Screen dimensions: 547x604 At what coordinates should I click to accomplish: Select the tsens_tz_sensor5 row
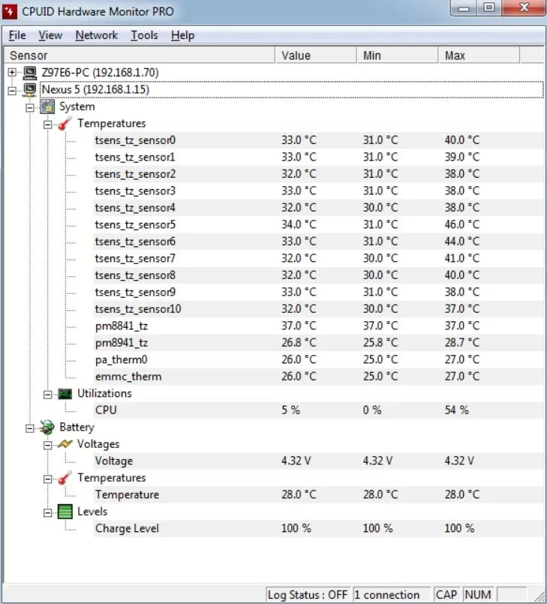(x=135, y=224)
